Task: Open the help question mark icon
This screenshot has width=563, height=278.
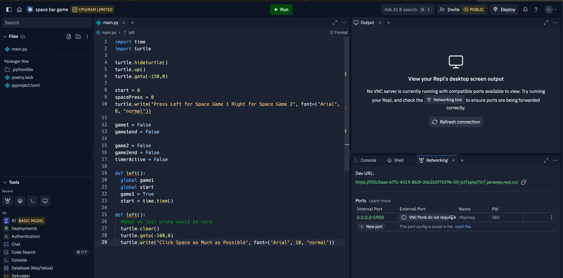Action: tap(536, 10)
